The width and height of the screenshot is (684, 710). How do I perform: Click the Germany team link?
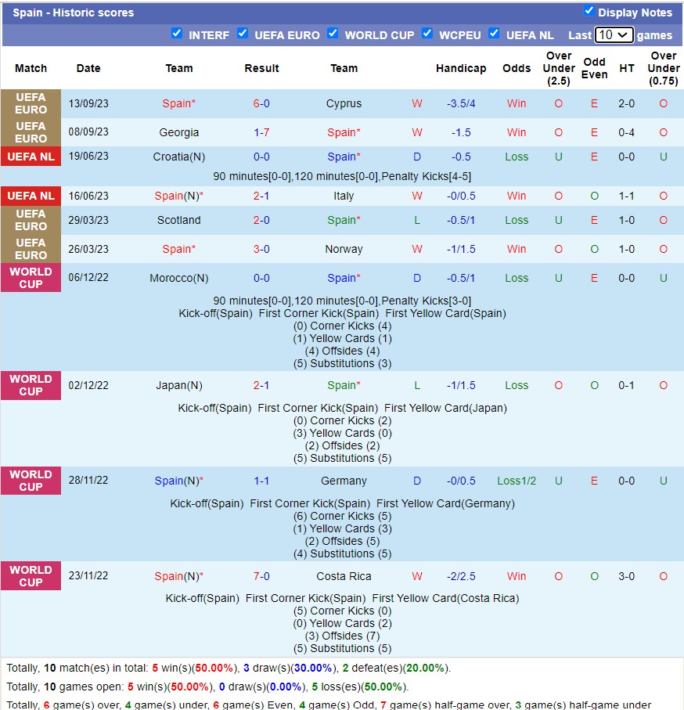tap(344, 481)
